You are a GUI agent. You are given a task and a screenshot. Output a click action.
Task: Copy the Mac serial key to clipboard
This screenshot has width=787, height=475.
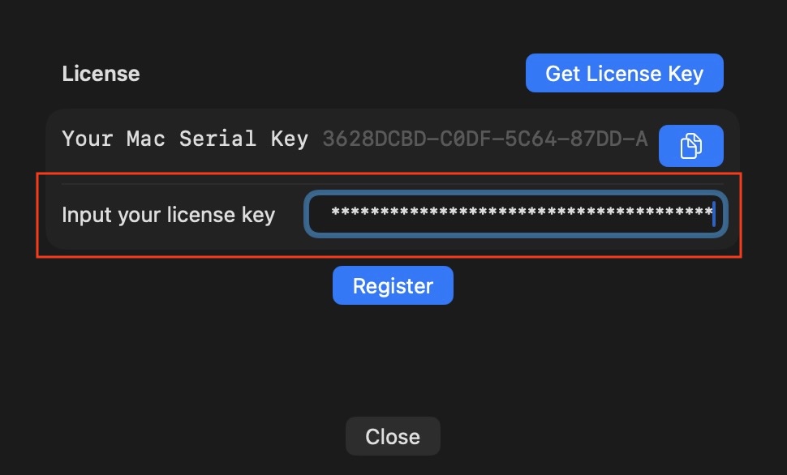690,146
